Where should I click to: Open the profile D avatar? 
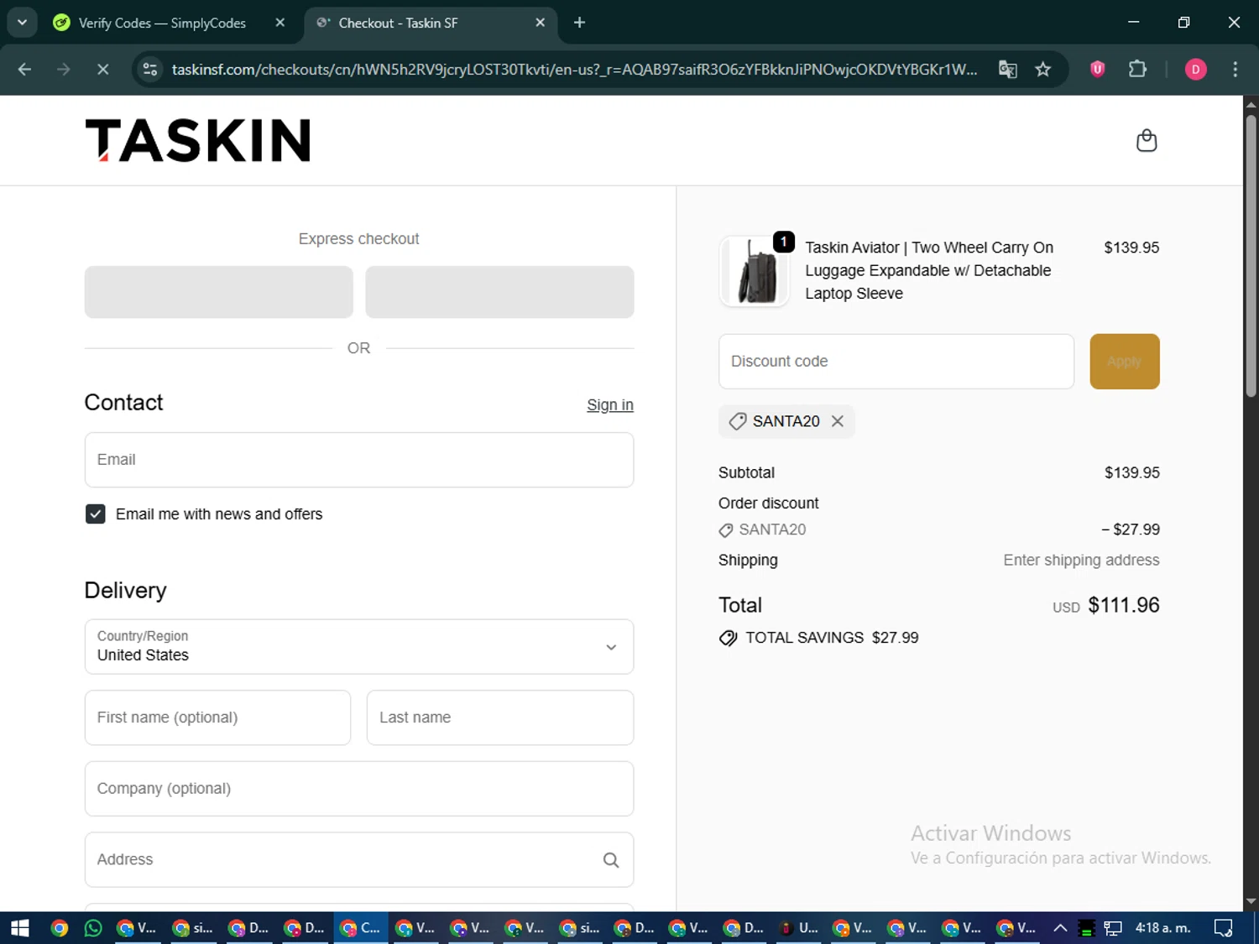coord(1195,70)
